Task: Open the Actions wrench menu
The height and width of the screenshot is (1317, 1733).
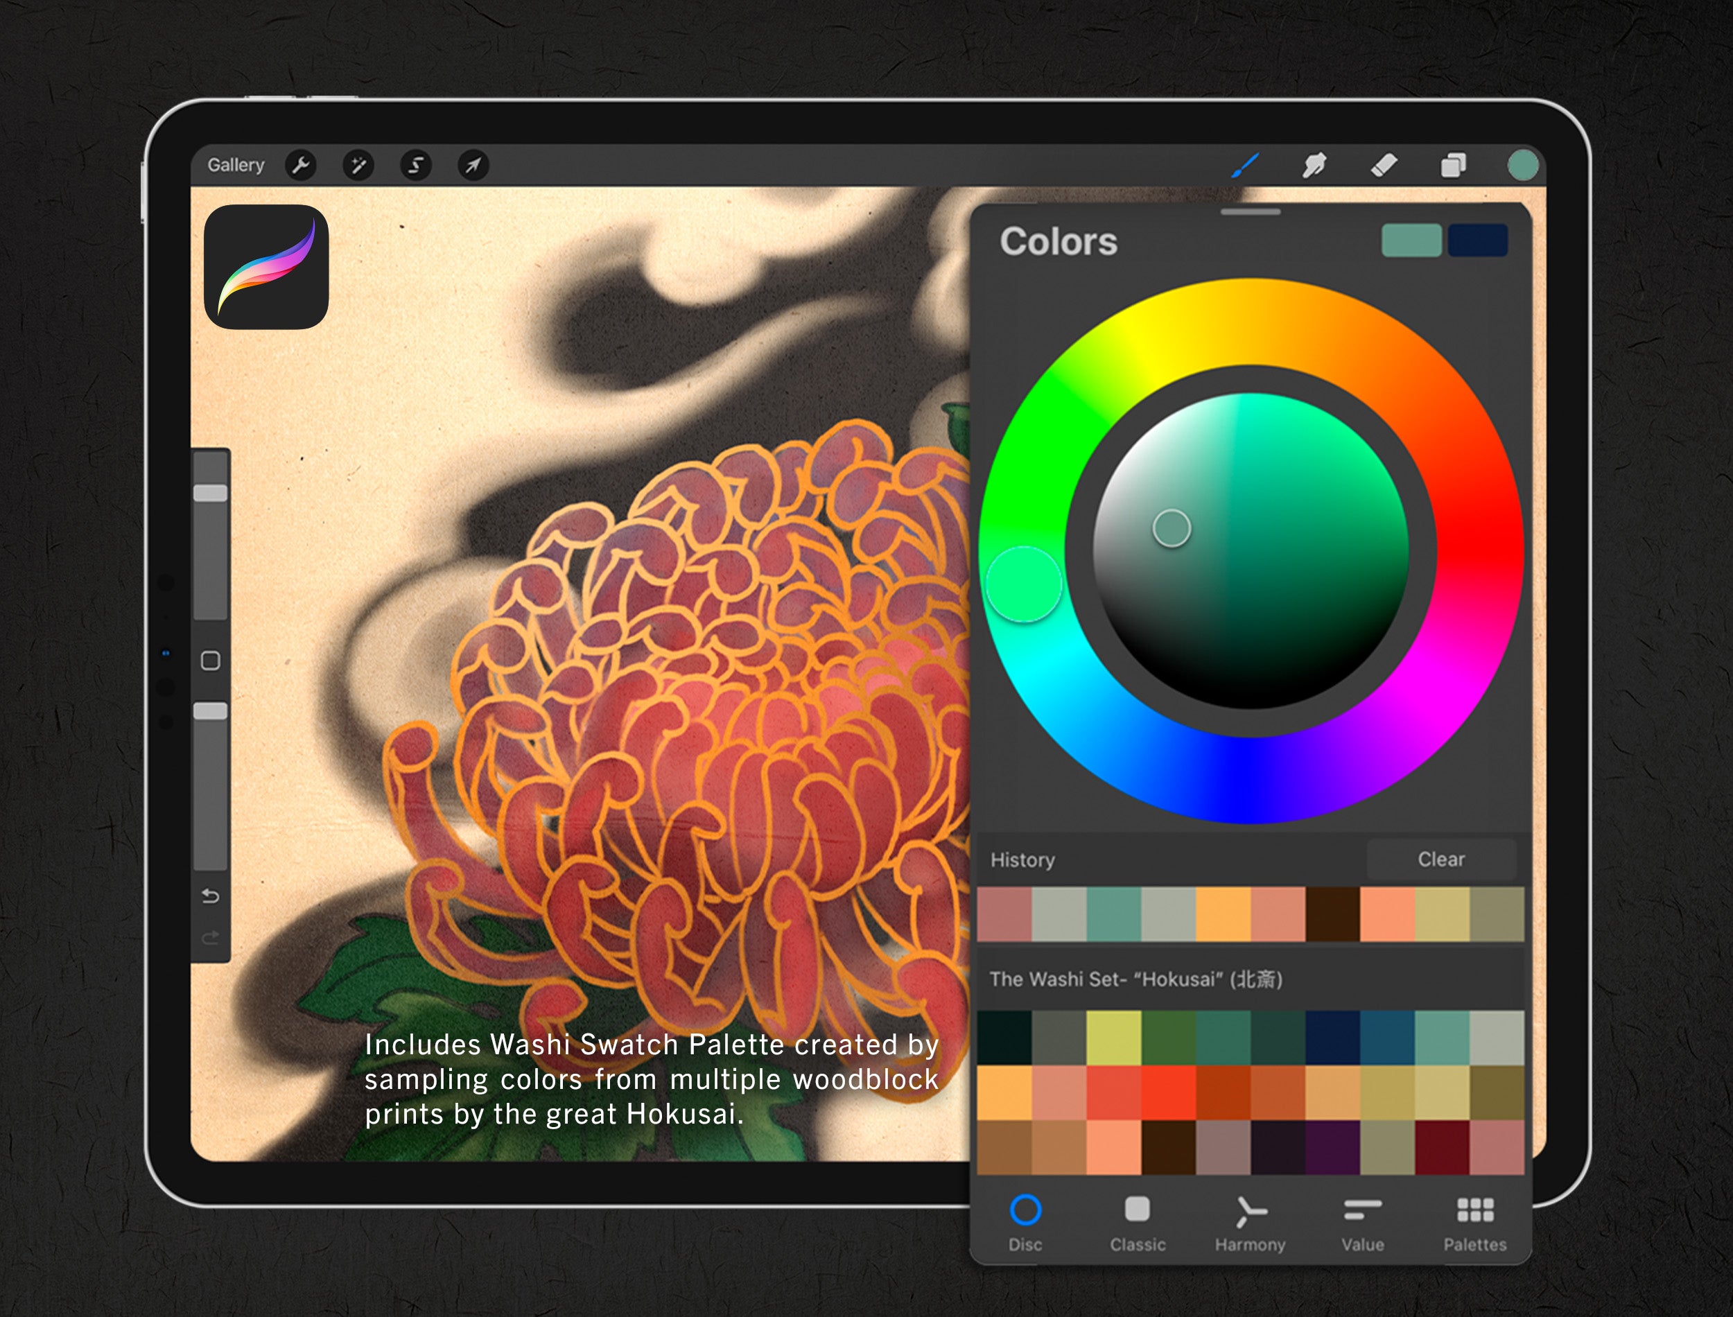Action: tap(300, 166)
